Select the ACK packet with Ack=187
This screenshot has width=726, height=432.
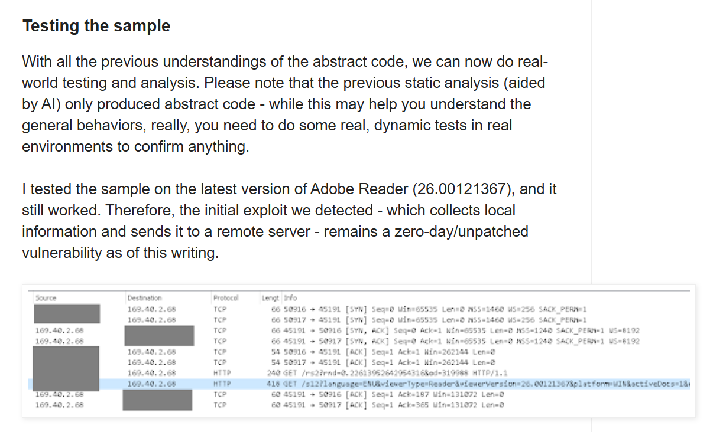pos(359,394)
